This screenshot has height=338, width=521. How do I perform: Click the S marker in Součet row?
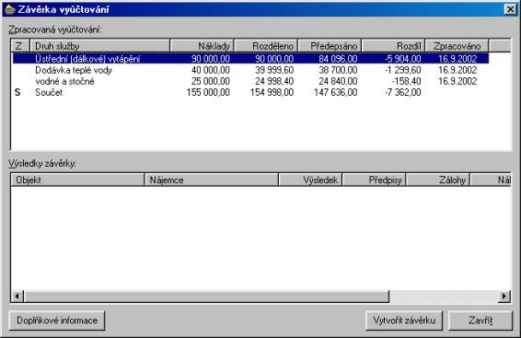[x=17, y=92]
